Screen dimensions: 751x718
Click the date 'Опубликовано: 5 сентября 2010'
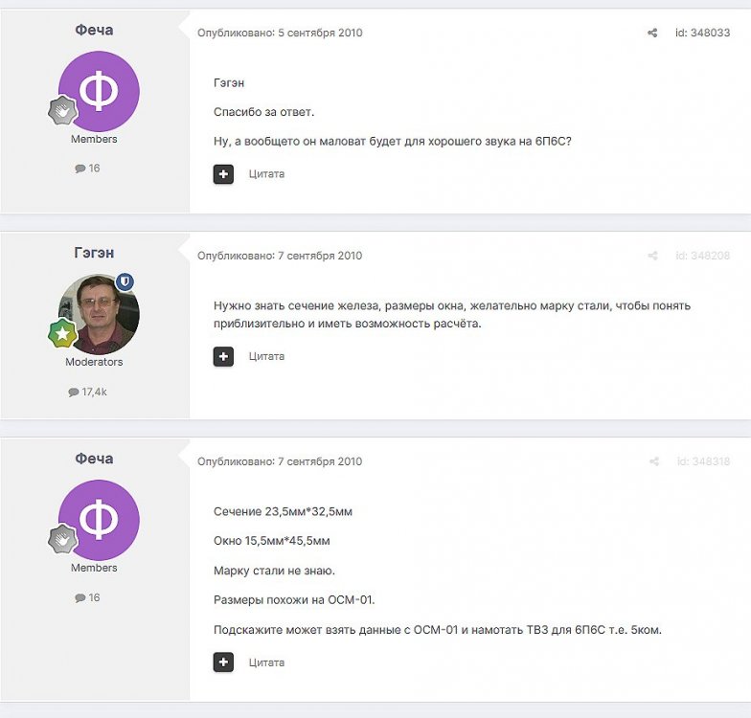coord(280,33)
